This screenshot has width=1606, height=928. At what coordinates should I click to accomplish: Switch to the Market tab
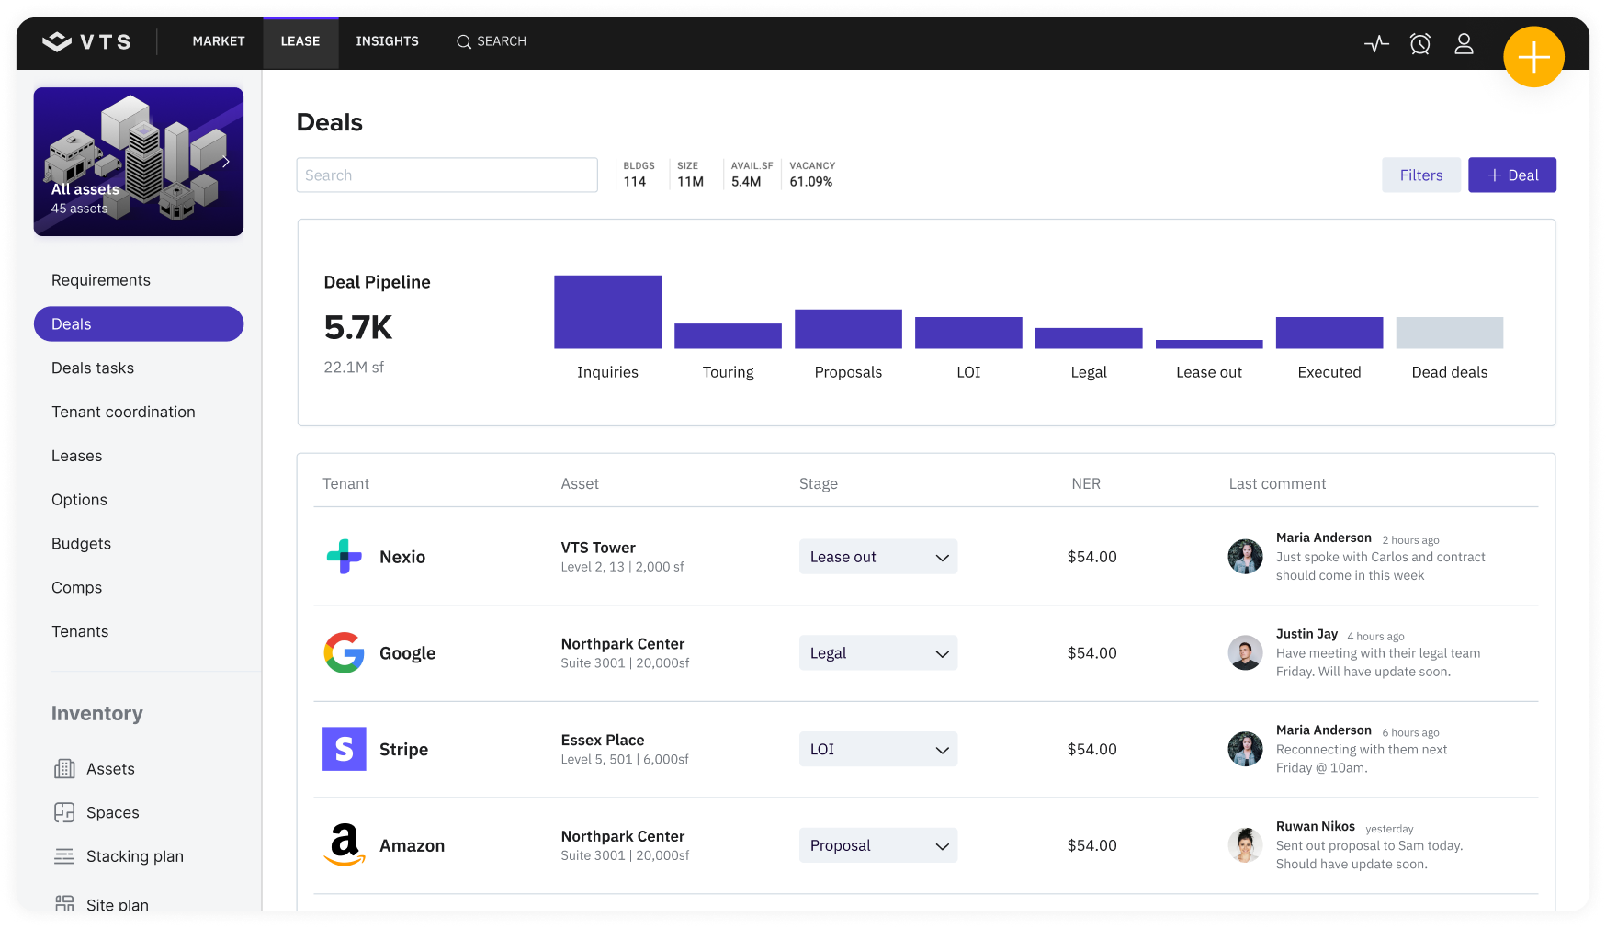(219, 41)
